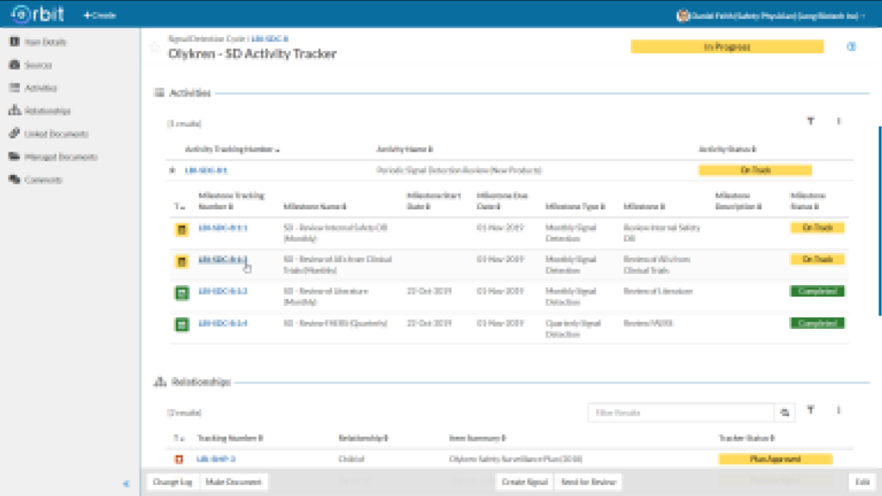882x496 pixels.
Task: Click the green icon of the Literature milestone row
Action: [x=182, y=293]
